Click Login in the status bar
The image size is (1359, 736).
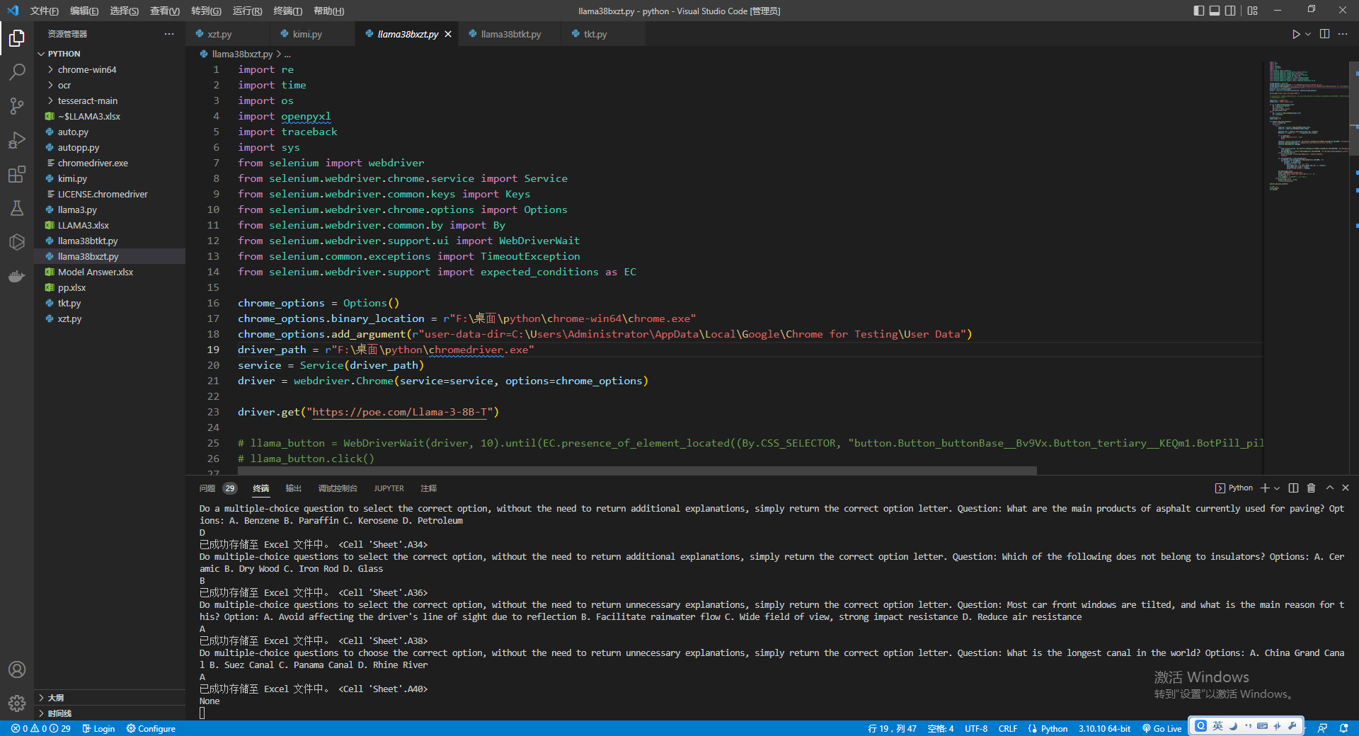click(x=98, y=728)
